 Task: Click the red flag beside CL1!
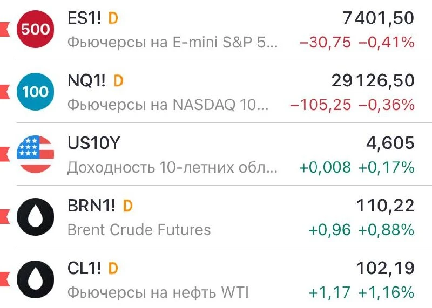pyautogui.click(x=5, y=279)
